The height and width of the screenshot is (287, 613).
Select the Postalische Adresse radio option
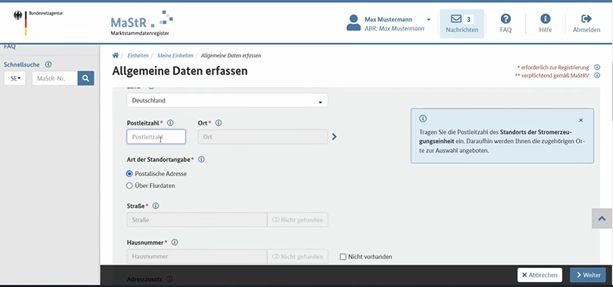129,173
